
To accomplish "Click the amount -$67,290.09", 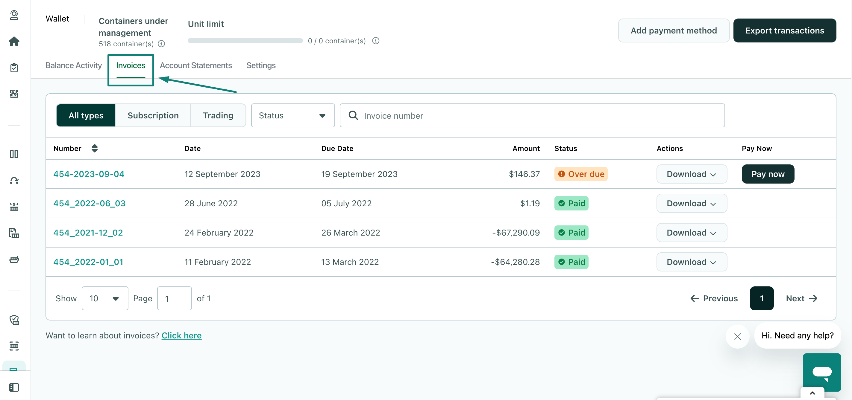I will pos(516,233).
